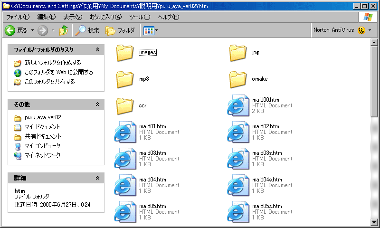Open the ツール(T) menu
This screenshot has width=380, height=228.
pyautogui.click(x=140, y=17)
